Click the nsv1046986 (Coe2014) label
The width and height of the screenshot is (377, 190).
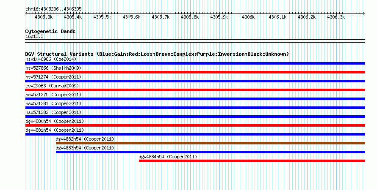(x=51, y=59)
